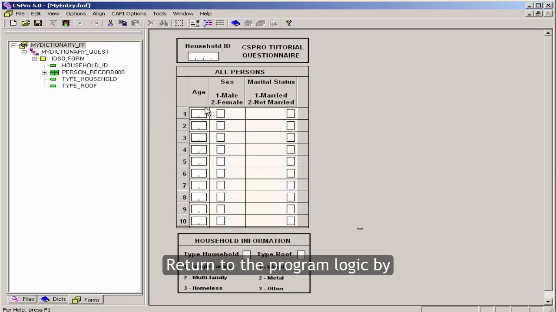Click the HOUSEHOLD INFORMATION heading text
556x312 pixels.
pos(243,241)
